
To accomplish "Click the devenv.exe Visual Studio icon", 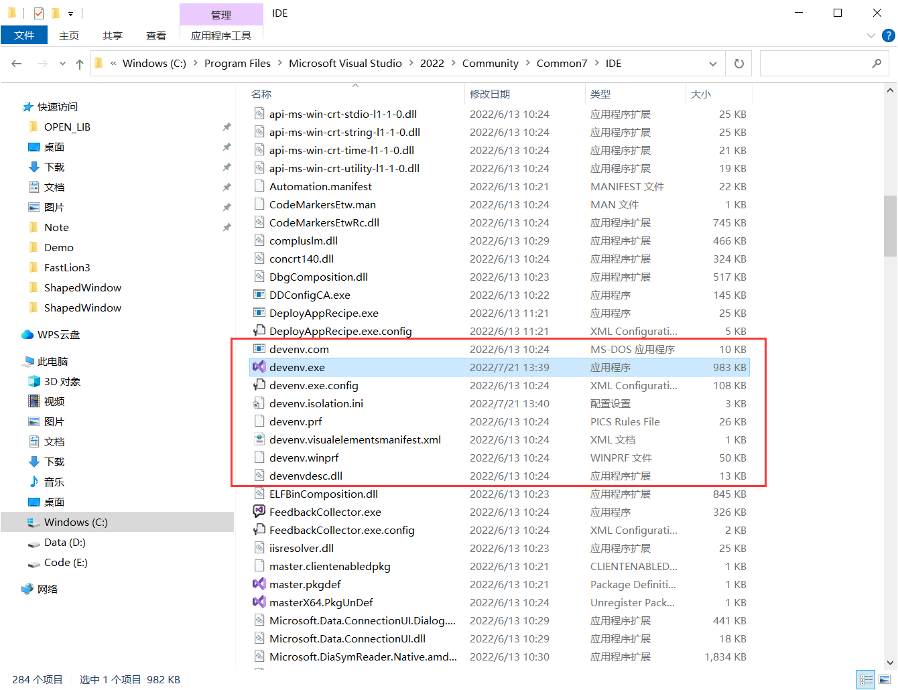I will 259,366.
